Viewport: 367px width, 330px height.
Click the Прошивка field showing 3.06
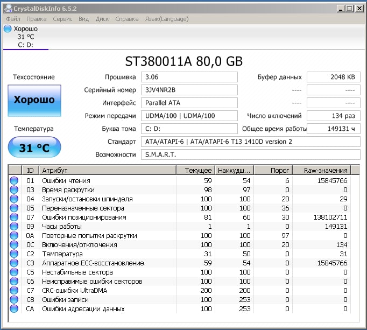(189, 77)
